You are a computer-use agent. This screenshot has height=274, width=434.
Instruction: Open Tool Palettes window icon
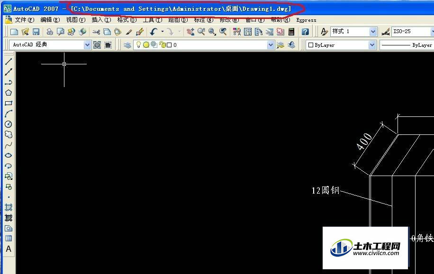[x=259, y=32]
